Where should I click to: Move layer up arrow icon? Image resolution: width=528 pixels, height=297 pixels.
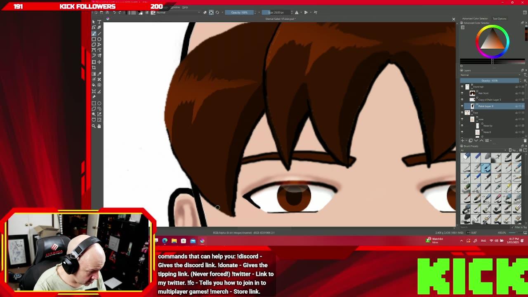pyautogui.click(x=481, y=141)
